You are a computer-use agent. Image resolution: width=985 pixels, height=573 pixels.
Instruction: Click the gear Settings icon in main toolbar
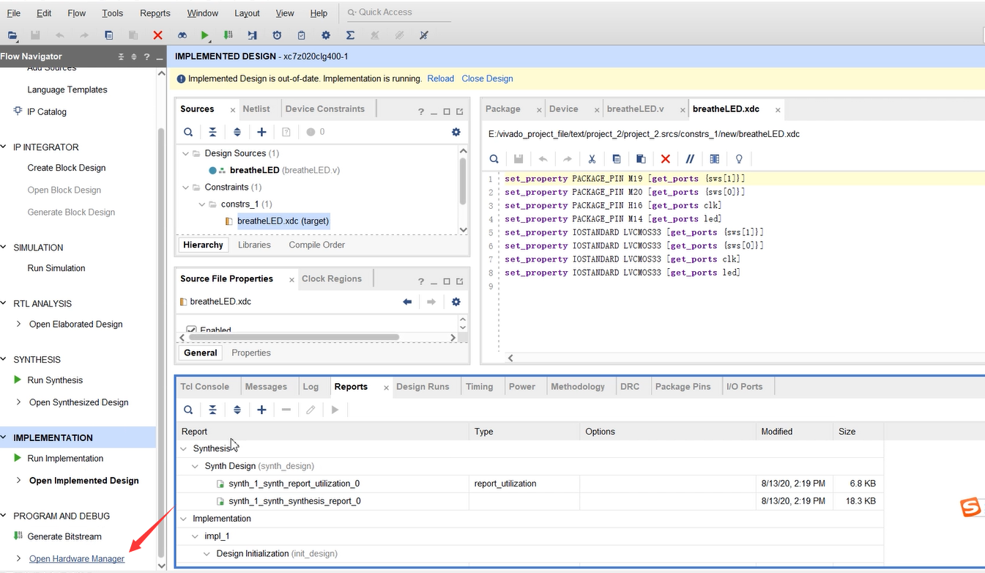[326, 34]
